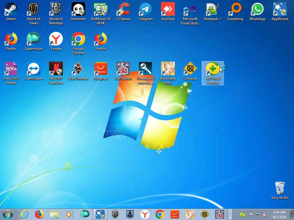Open Yandex browser from the taskbar
The width and height of the screenshot is (294, 220).
[145, 214]
